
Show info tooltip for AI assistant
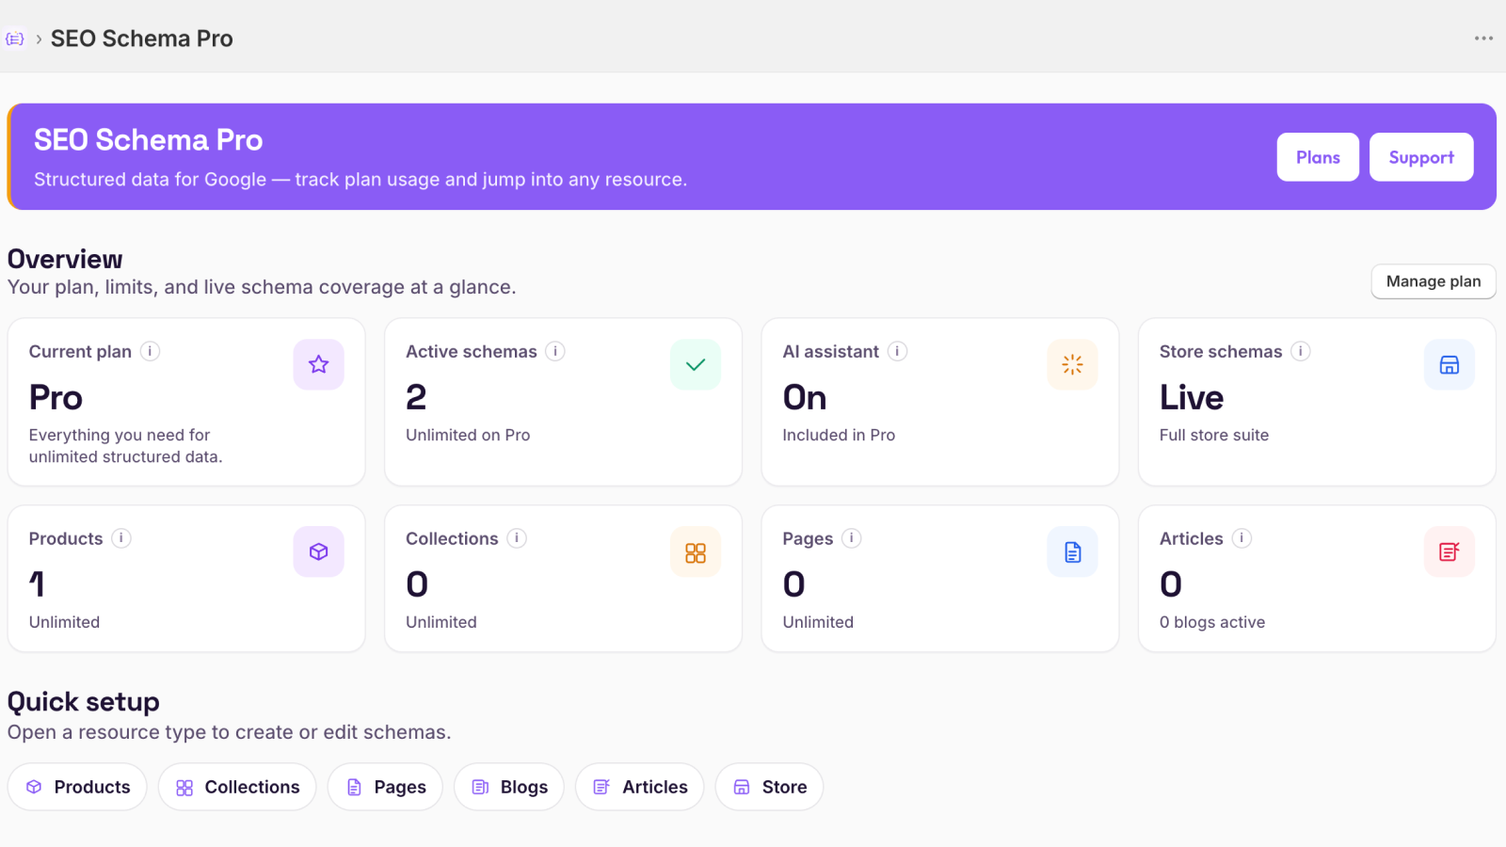click(898, 351)
